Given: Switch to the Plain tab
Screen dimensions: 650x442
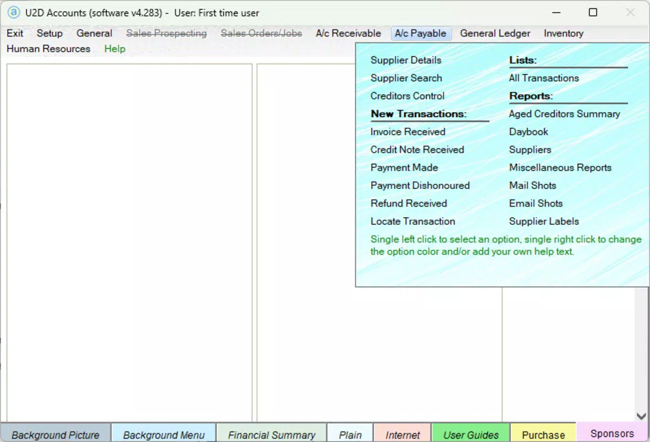Looking at the screenshot, I should pos(350,434).
